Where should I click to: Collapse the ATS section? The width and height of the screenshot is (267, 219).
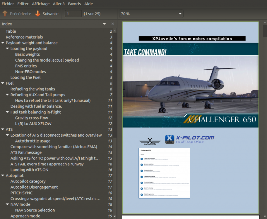coord(3,129)
